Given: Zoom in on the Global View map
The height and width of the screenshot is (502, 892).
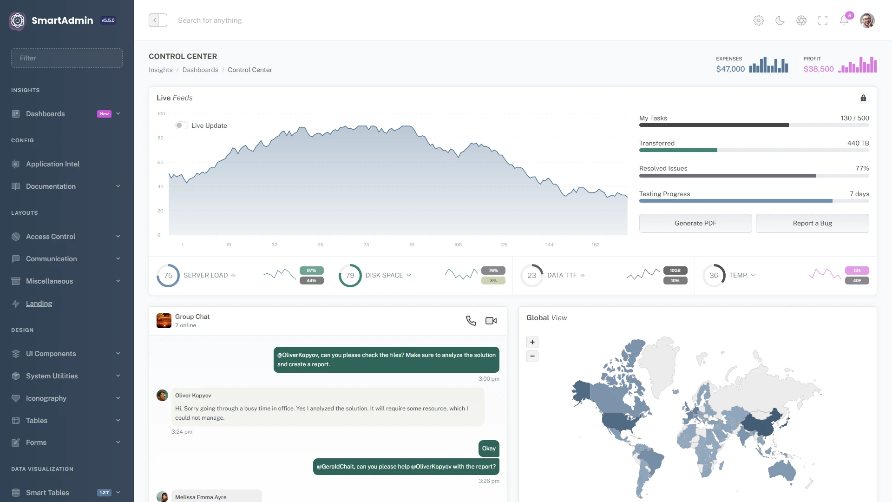Looking at the screenshot, I should click(x=532, y=342).
